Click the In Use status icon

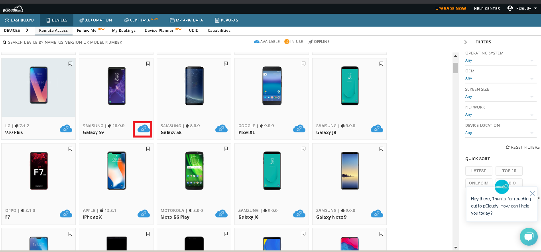287,42
